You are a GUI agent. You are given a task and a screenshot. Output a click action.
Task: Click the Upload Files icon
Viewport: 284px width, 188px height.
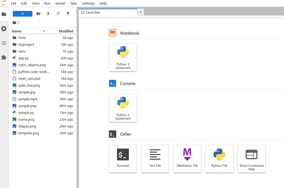[x=48, y=14]
